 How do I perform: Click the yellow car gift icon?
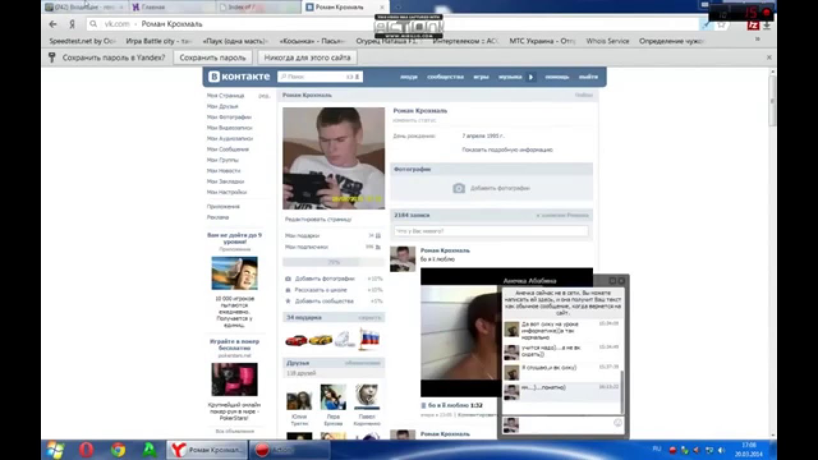click(x=320, y=340)
